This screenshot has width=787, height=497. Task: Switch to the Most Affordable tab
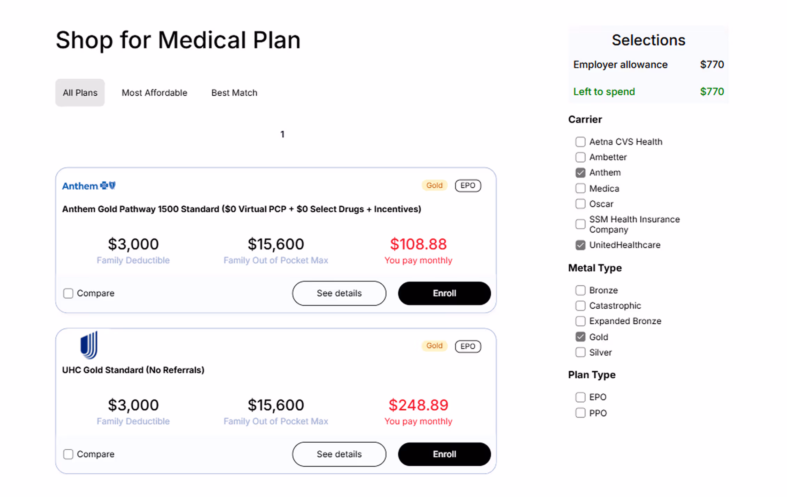tap(154, 93)
